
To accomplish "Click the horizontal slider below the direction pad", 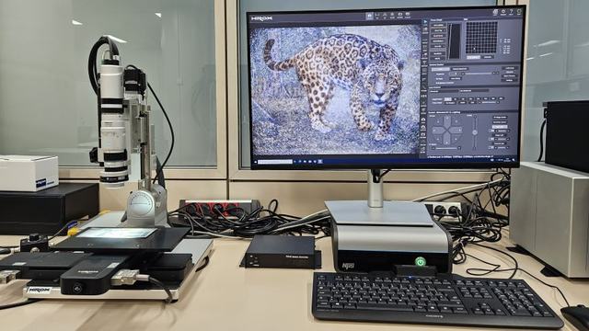I will [446, 148].
